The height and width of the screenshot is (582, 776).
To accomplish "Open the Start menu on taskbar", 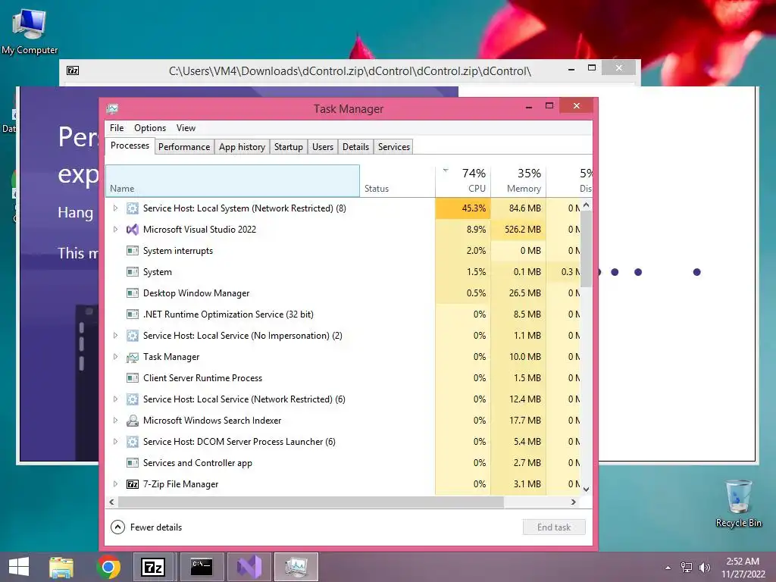I will [19, 567].
